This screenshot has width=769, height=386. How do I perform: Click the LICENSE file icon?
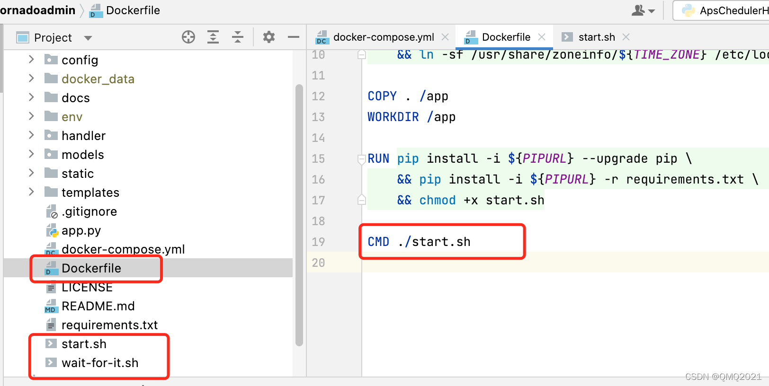point(51,287)
